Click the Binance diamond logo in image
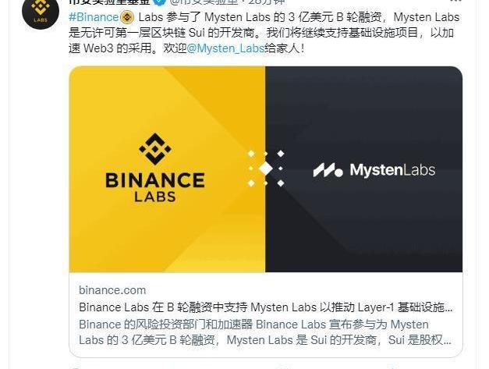 click(155, 149)
